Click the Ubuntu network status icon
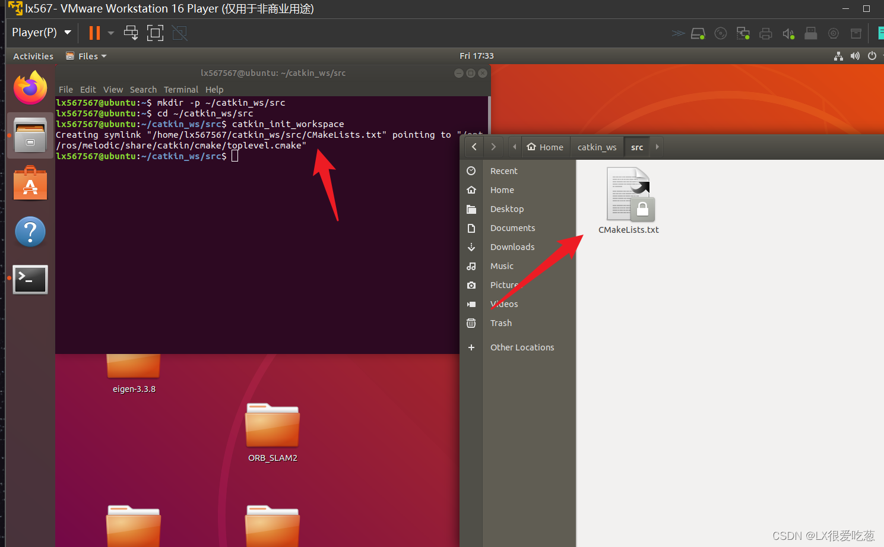This screenshot has width=884, height=547. pyautogui.click(x=838, y=56)
